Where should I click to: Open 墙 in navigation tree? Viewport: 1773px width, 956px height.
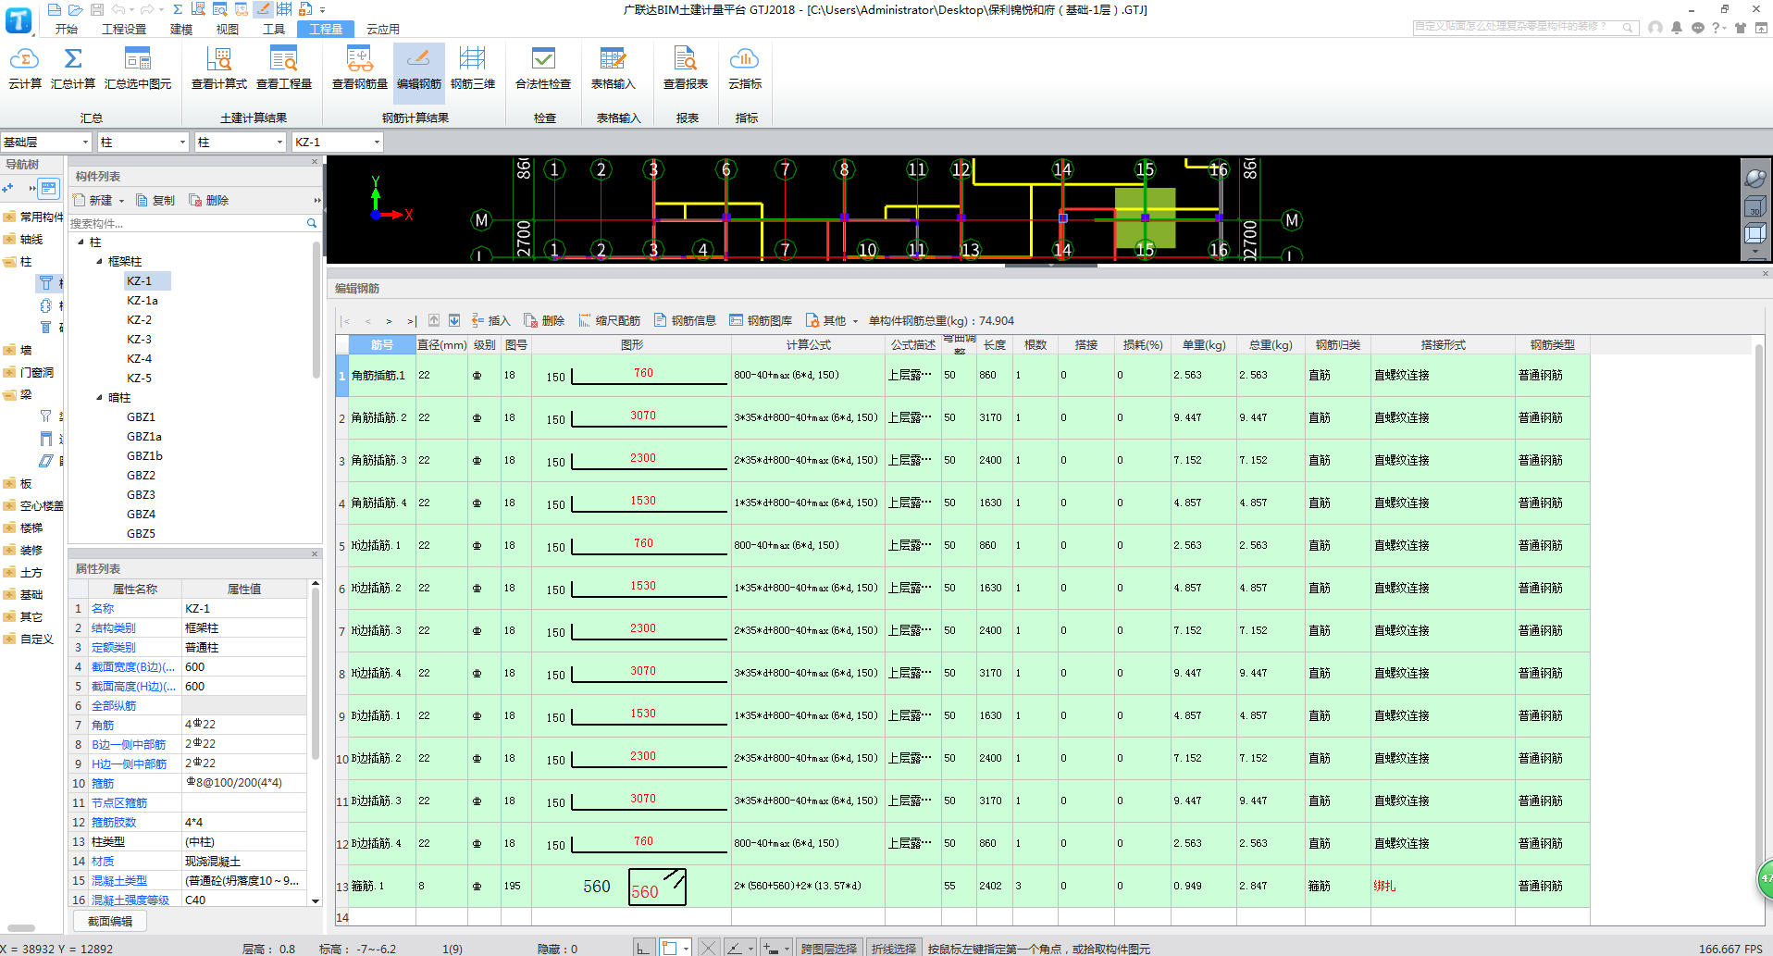click(26, 350)
